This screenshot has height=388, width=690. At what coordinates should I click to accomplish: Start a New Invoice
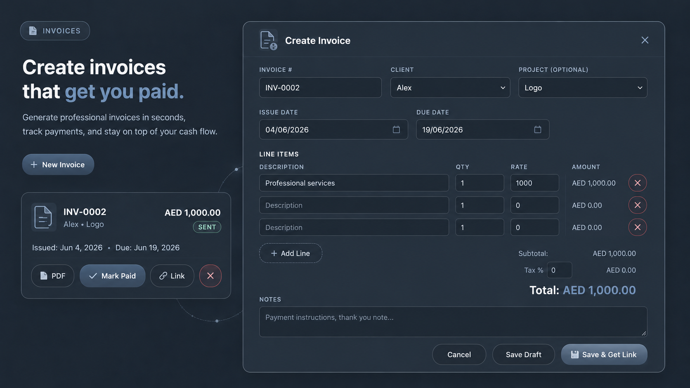click(58, 165)
